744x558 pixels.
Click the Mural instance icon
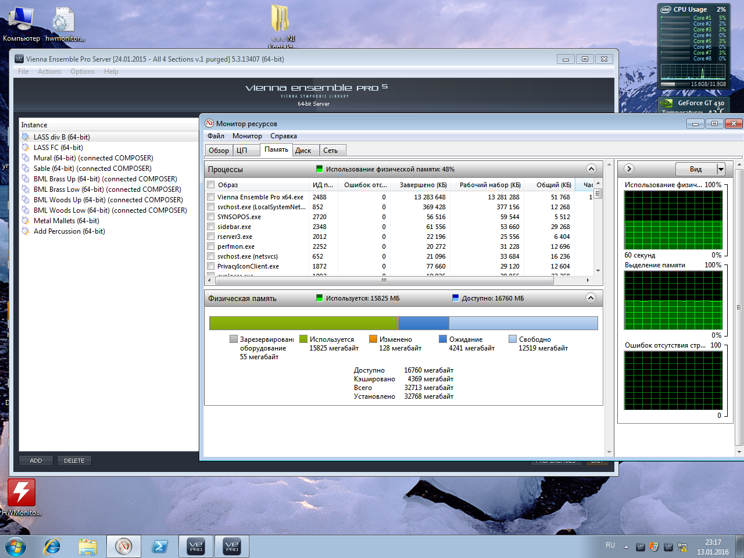[26, 158]
